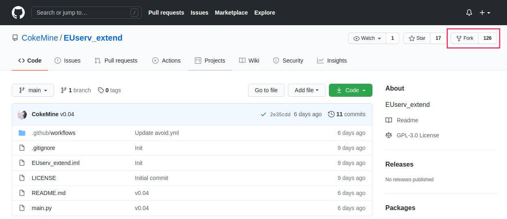Viewport: 507px width, 219px height.
Task: Switch to the Code tab
Action: pos(30,61)
